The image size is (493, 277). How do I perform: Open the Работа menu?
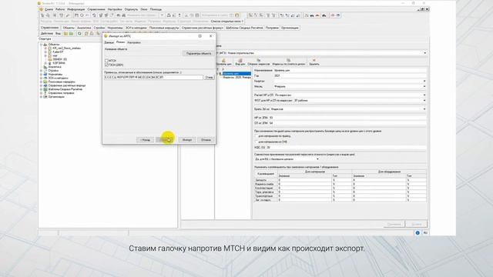[60, 9]
